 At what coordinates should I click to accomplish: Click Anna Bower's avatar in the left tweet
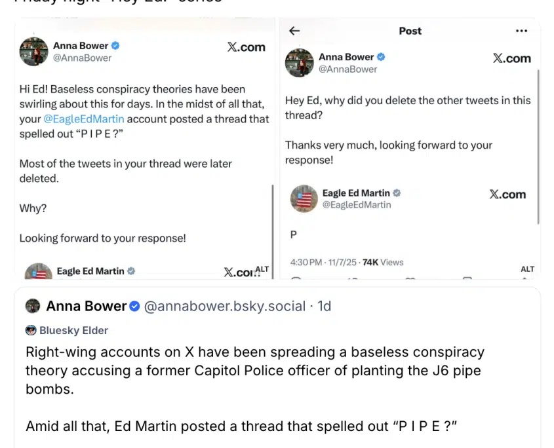click(33, 52)
